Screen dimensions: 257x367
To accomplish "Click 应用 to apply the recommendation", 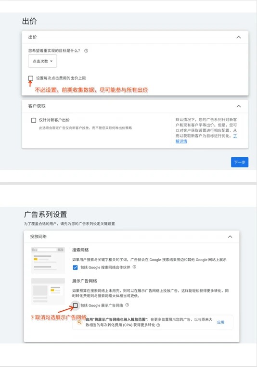I will coord(220,322).
